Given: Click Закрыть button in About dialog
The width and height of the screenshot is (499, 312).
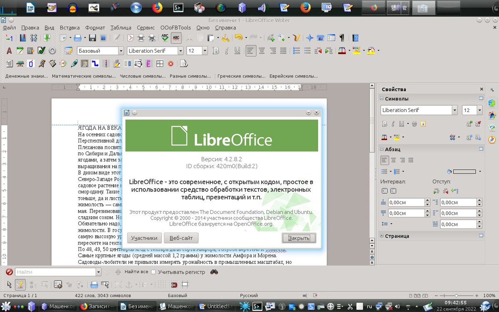Looking at the screenshot, I should [x=299, y=238].
